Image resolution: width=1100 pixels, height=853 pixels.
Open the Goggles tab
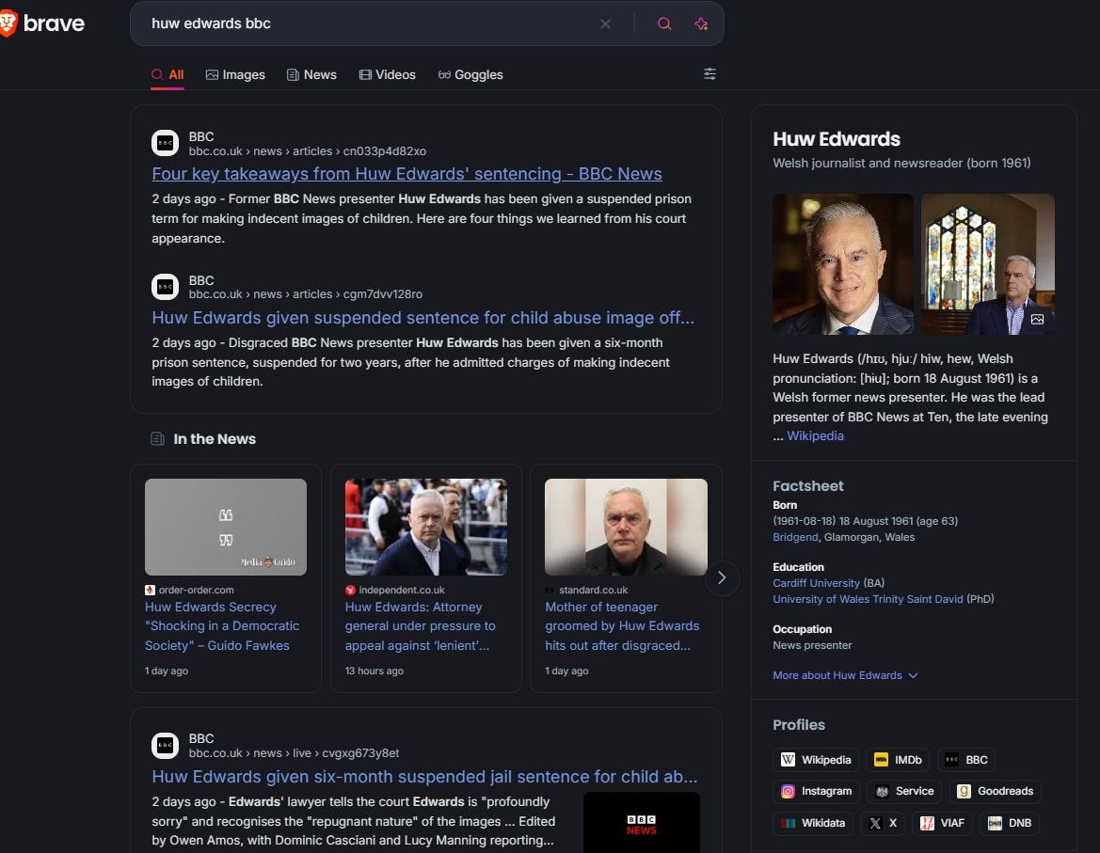(470, 74)
